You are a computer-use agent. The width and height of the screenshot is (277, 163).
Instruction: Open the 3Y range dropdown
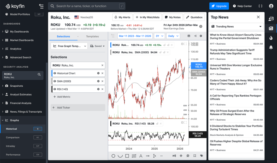pos(160,36)
